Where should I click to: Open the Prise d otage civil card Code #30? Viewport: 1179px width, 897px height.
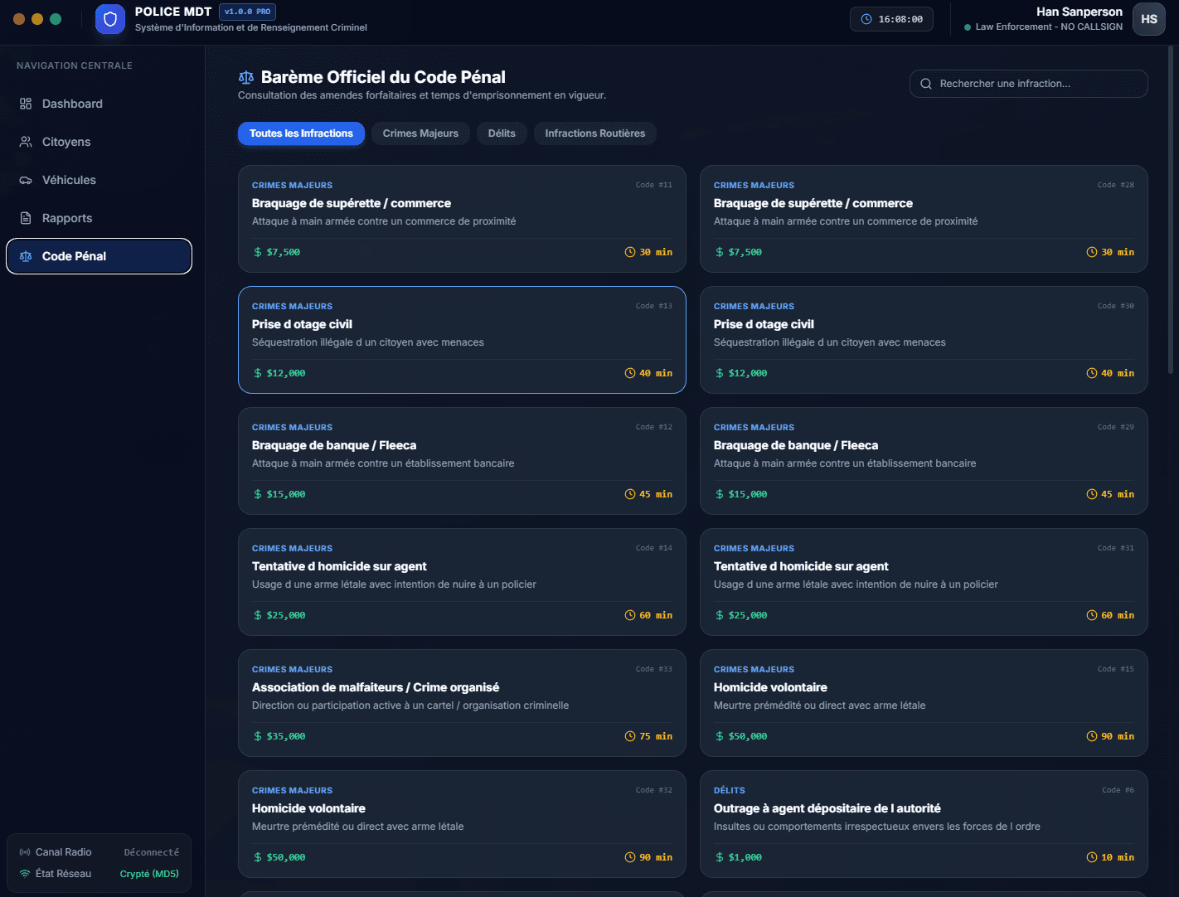coord(924,340)
